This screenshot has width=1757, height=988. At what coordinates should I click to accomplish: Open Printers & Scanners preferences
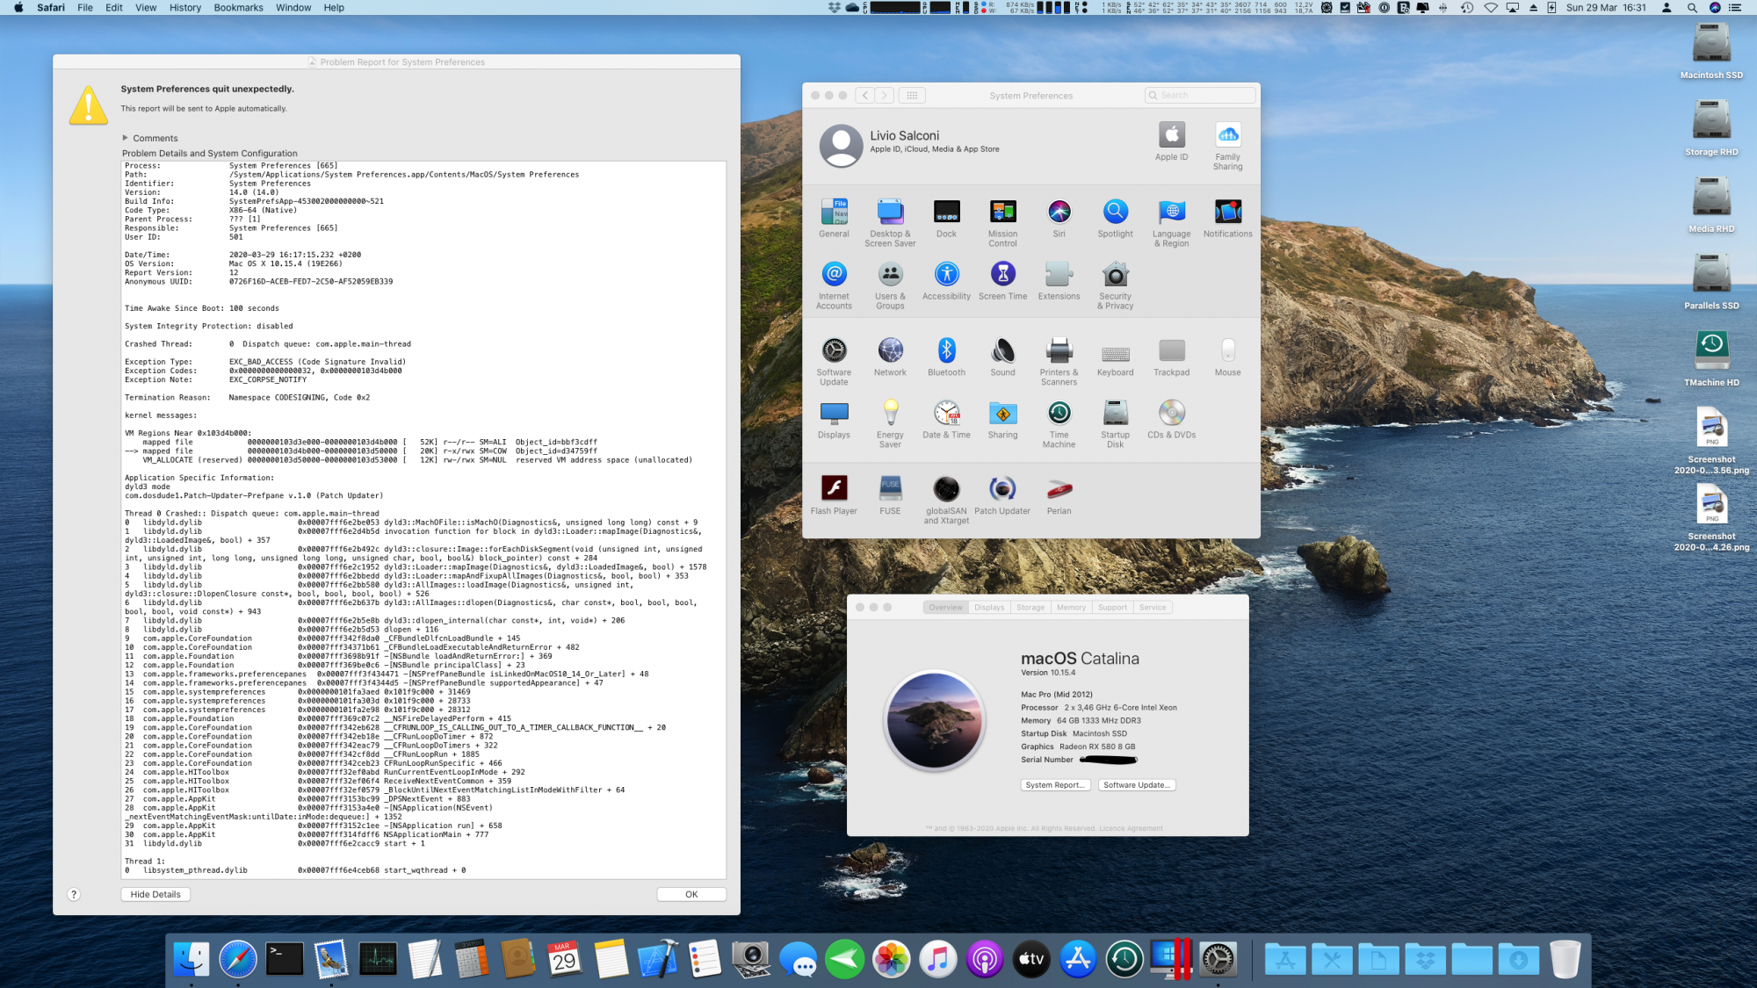point(1059,351)
